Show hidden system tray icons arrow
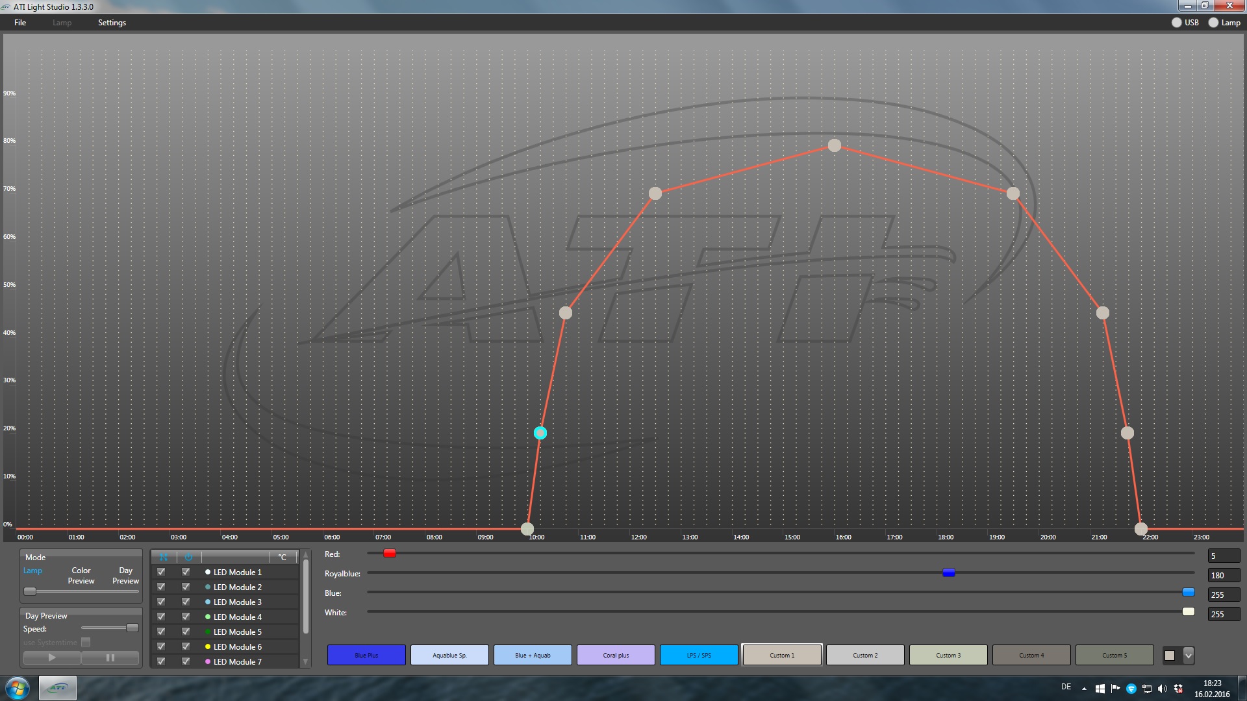 pos(1084,689)
